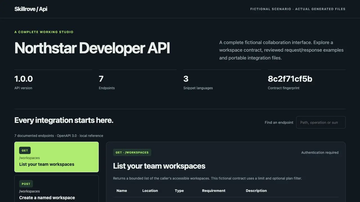Click the A COMPLETE WORKING STUDIO tagline
Viewport: 360px width, 202px height.
[x=44, y=32]
